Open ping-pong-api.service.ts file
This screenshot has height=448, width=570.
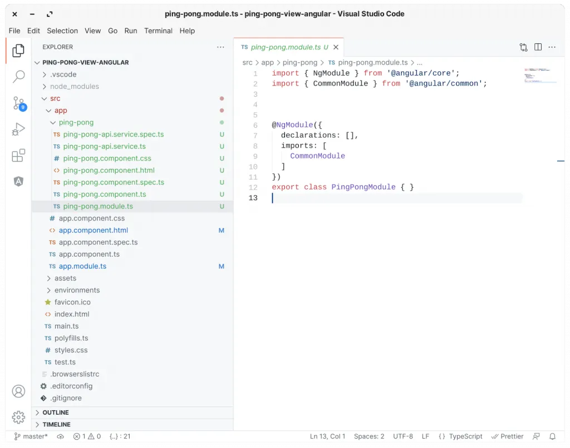click(x=132, y=146)
